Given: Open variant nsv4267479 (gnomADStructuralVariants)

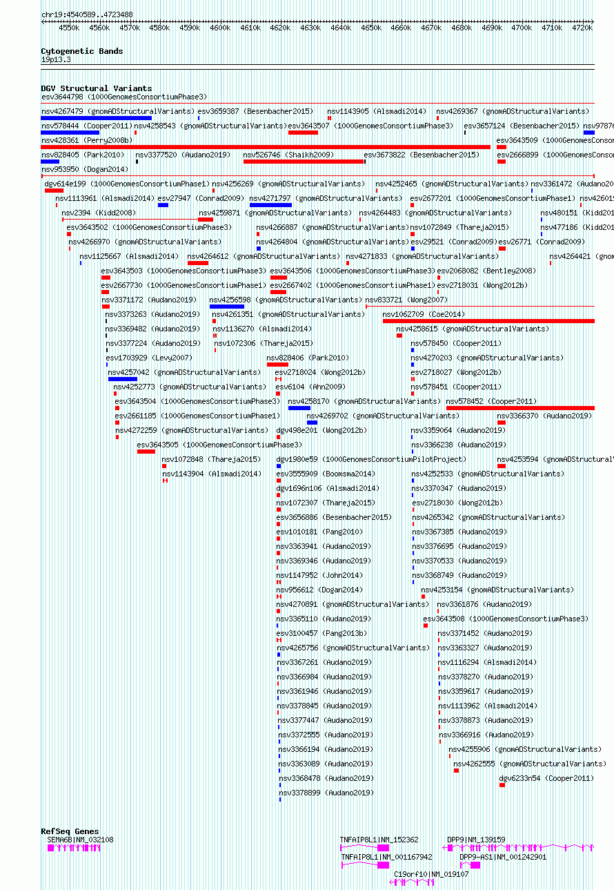Looking at the screenshot, I should pyautogui.click(x=118, y=111).
